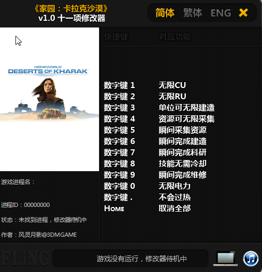Screen dimensions: 262x272
Task: Click the laptop icon at the bottom
Action: point(225,259)
